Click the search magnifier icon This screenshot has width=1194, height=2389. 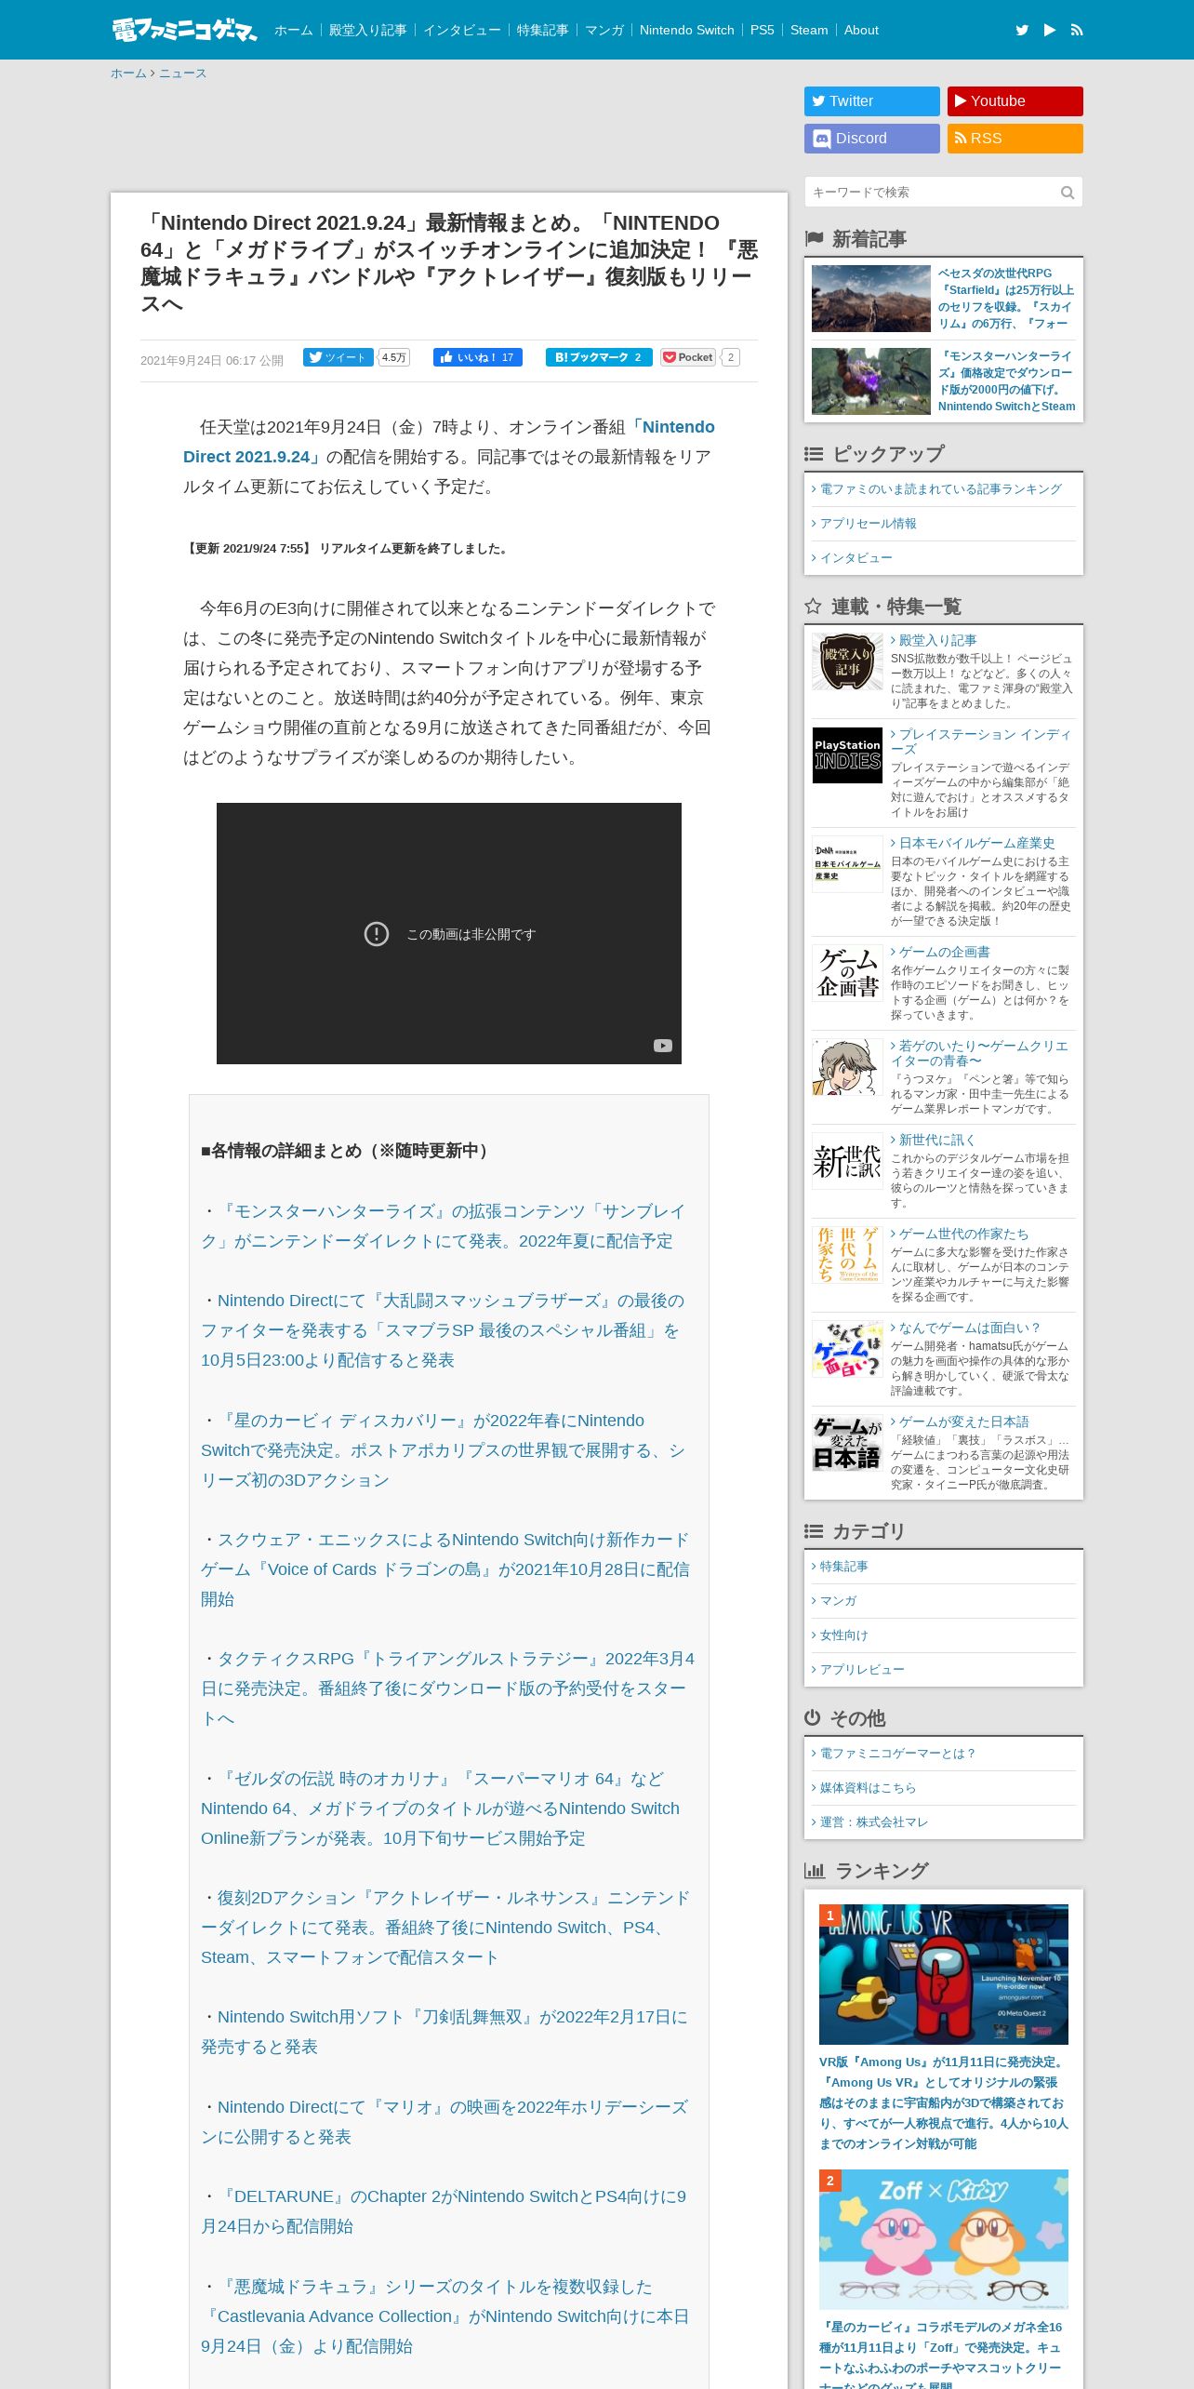(x=1068, y=193)
